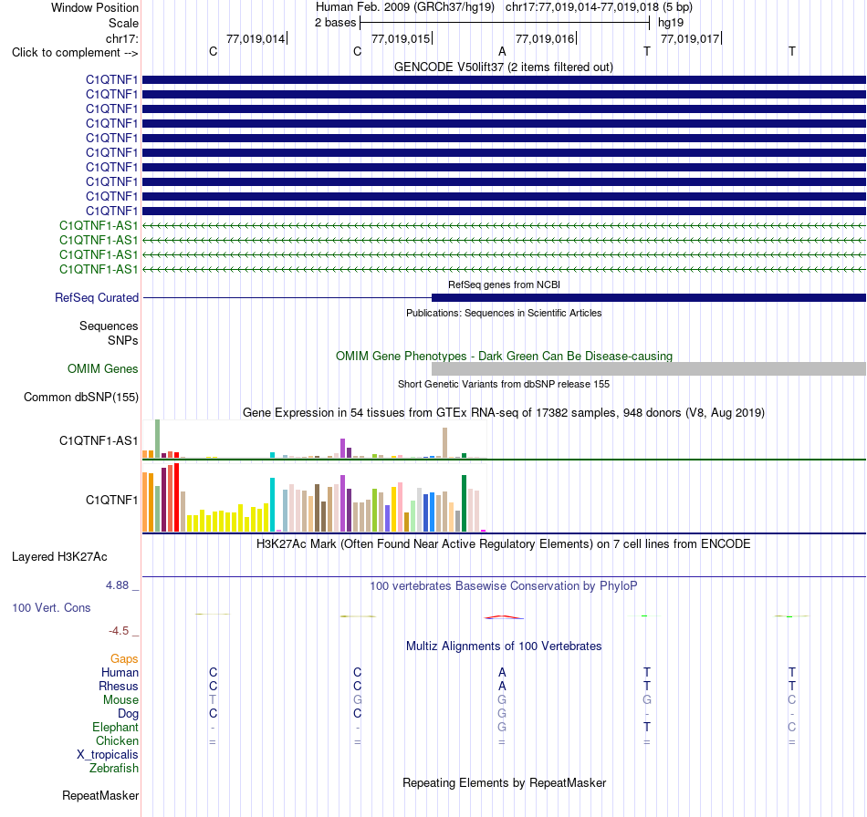This screenshot has height=817, width=867.
Task: Open Repeating Elements by RepeatMasker title
Action: point(505,782)
